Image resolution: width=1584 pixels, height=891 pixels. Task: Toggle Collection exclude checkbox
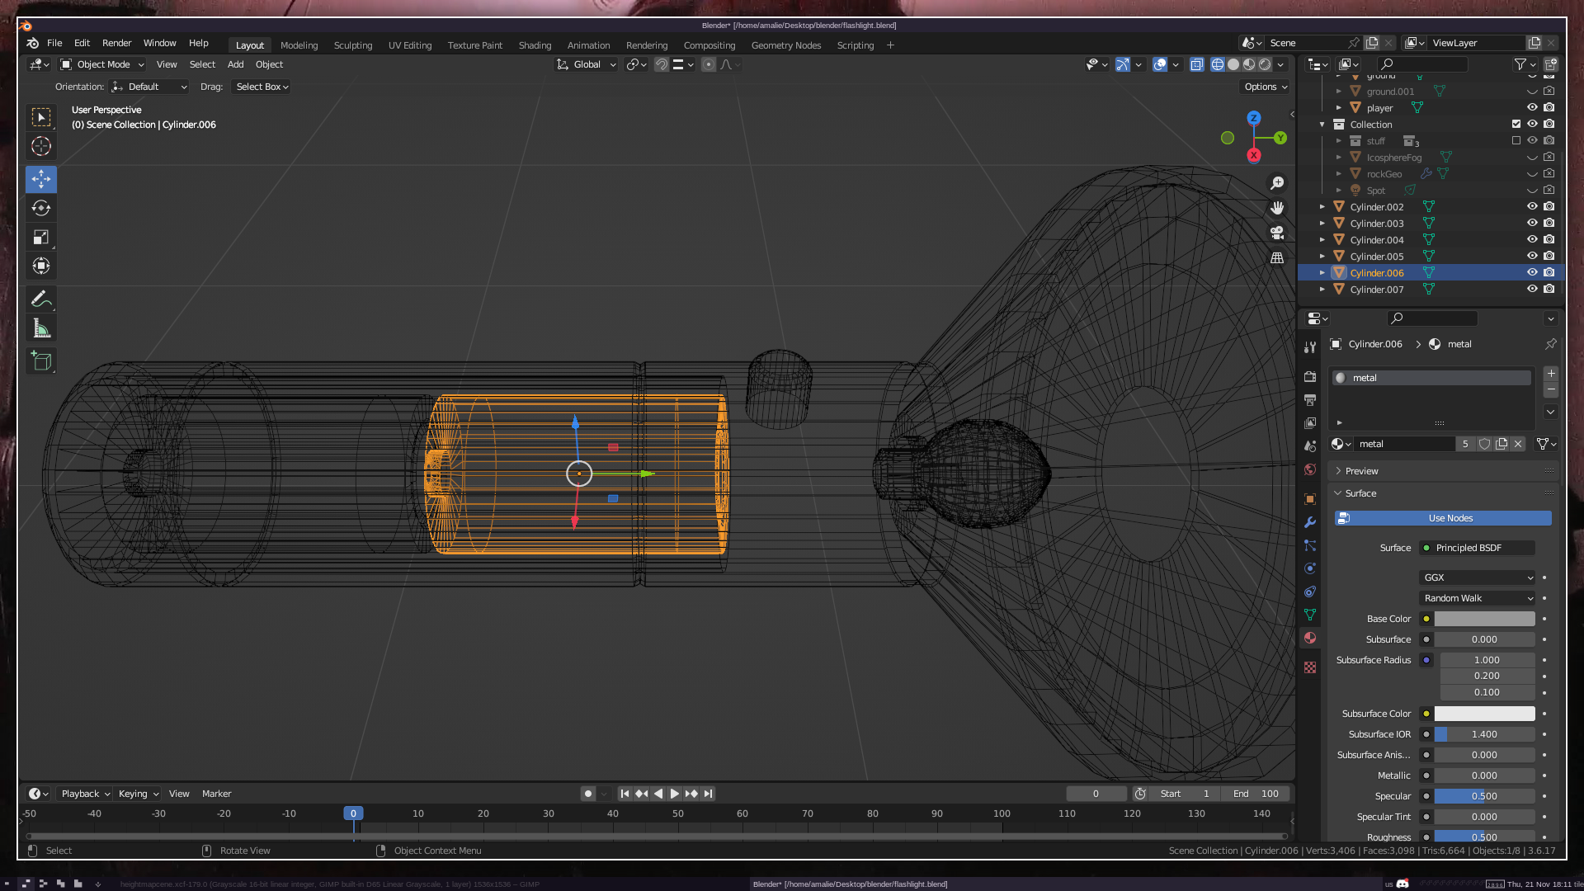tap(1516, 125)
